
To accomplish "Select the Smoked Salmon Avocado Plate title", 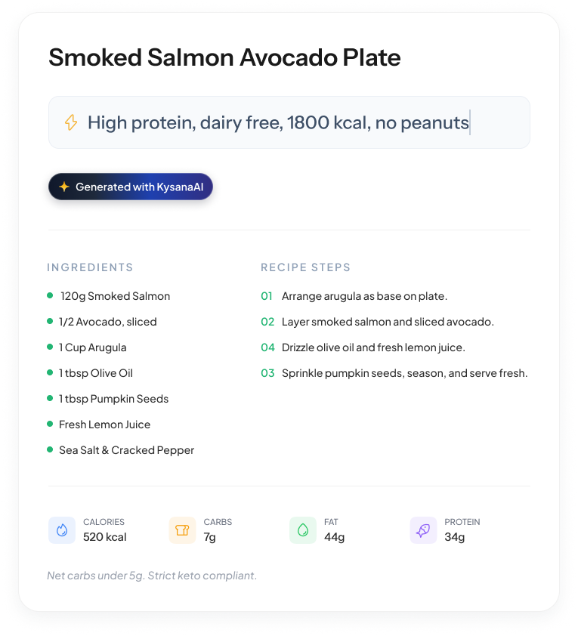I will pyautogui.click(x=224, y=57).
